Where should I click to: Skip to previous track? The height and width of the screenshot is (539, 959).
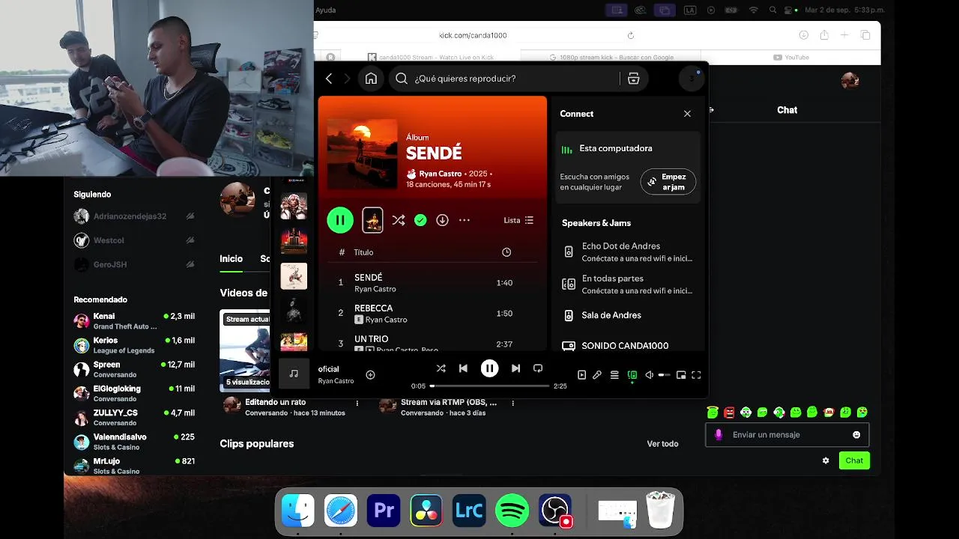pyautogui.click(x=463, y=368)
